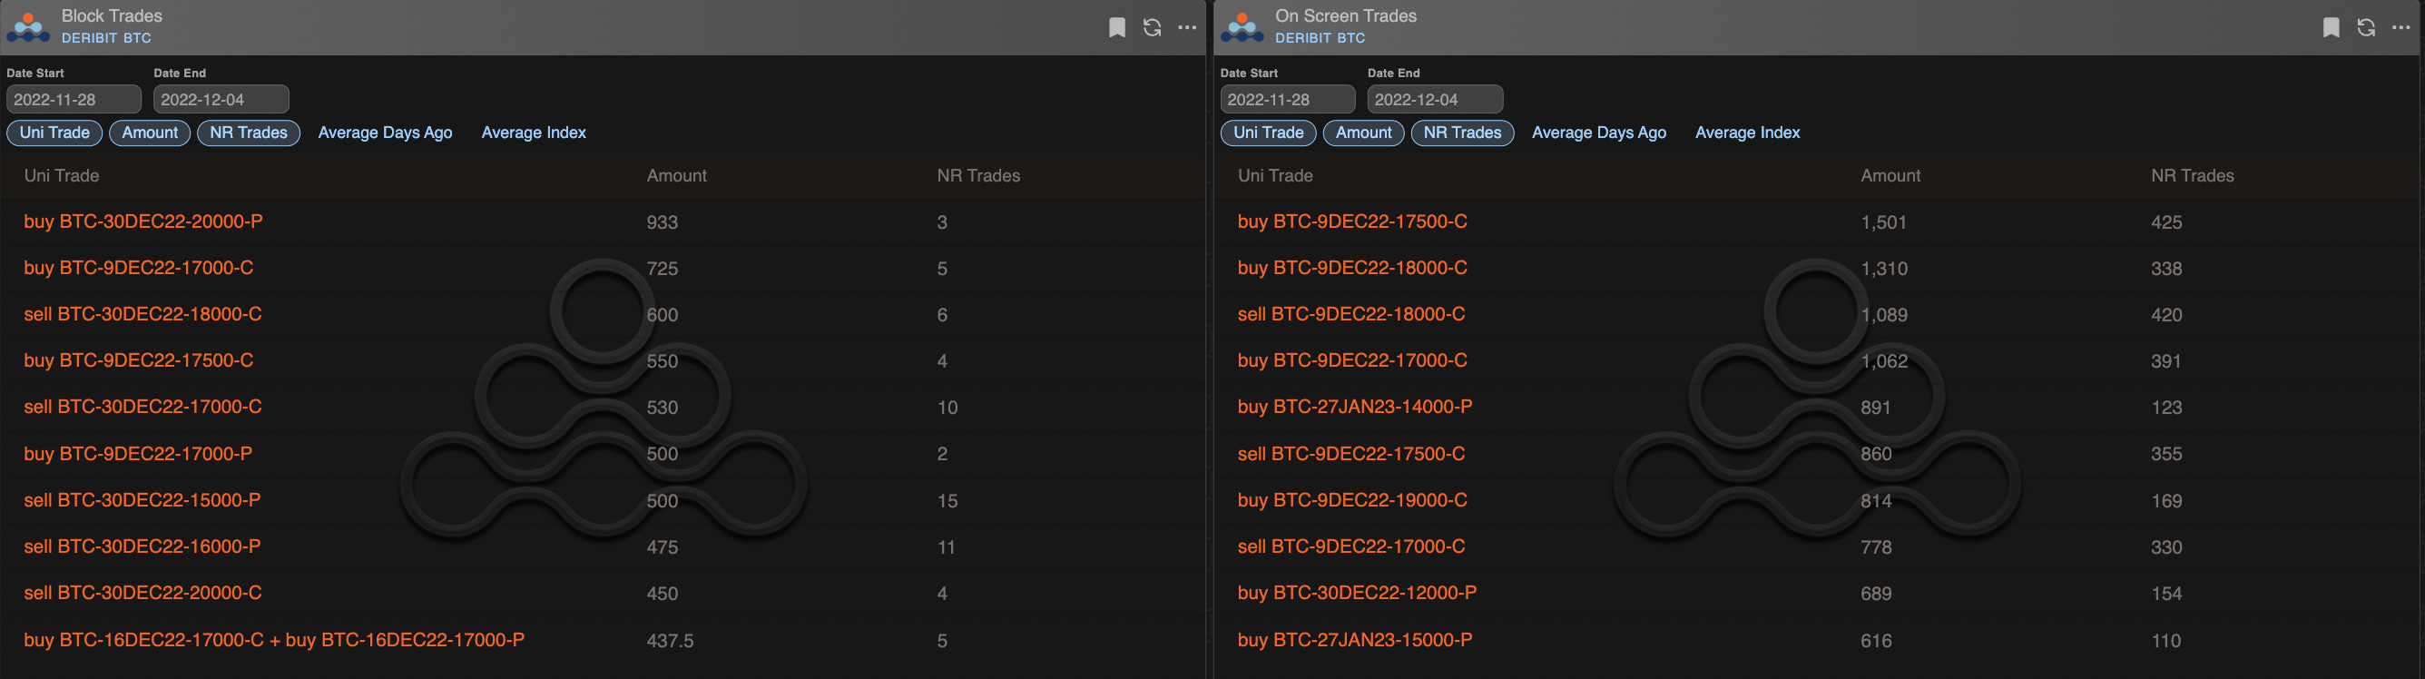Image resolution: width=2425 pixels, height=679 pixels.
Task: Select buy BTC-9DEC22-17000-C in Block Trades
Action: (x=138, y=268)
